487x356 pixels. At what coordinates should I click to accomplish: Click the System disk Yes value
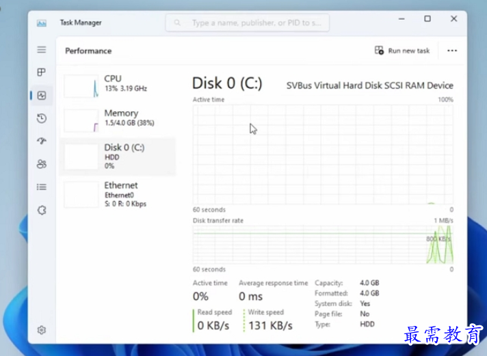(x=365, y=303)
